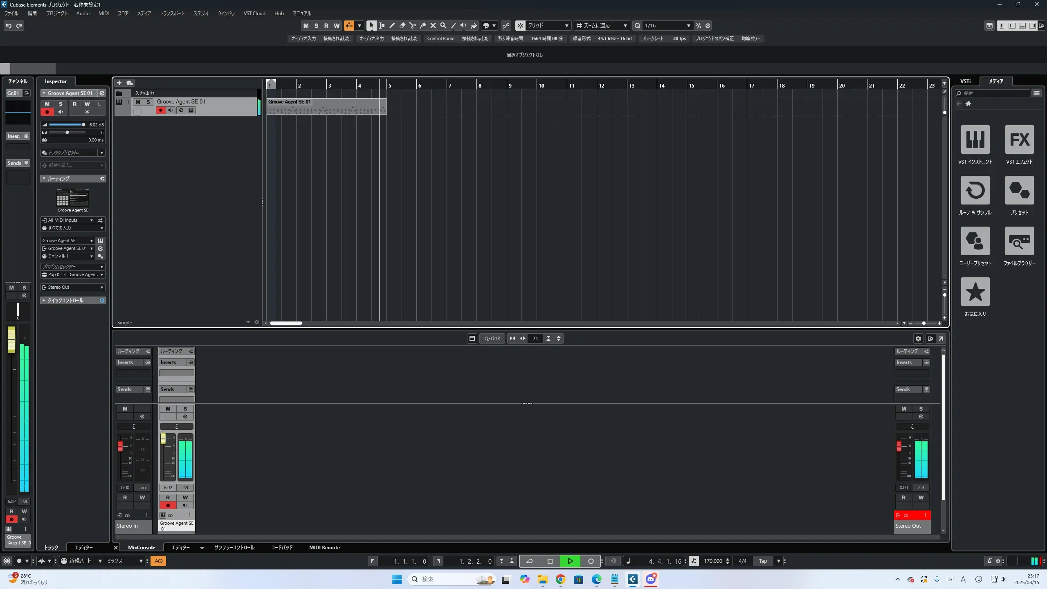This screenshot has width=1047, height=589.
Task: Select the Mute X tool
Action: 433,25
